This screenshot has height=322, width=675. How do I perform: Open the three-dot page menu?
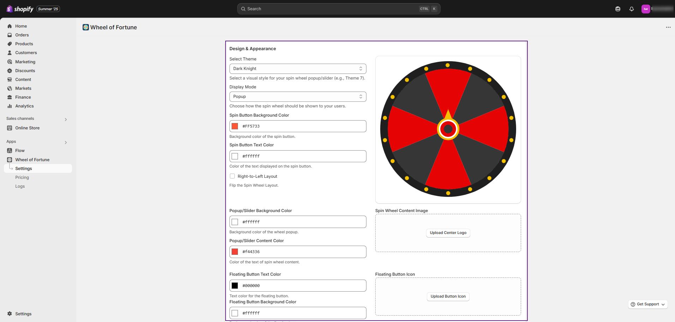coord(668,27)
